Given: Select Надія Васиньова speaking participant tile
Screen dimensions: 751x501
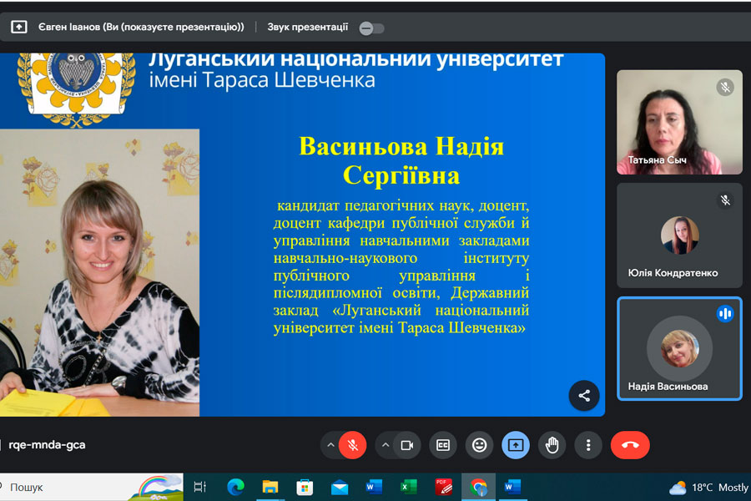Looking at the screenshot, I should [x=679, y=348].
